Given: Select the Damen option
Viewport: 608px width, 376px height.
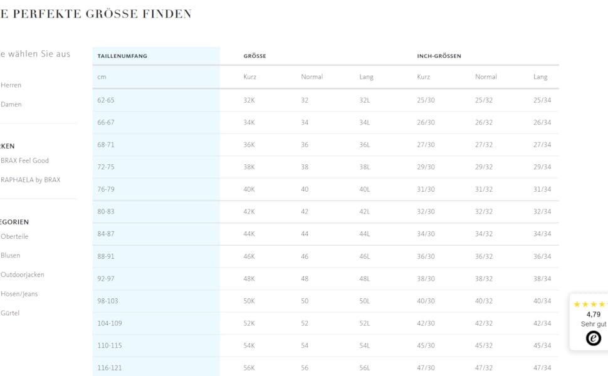Looking at the screenshot, I should (x=11, y=105).
